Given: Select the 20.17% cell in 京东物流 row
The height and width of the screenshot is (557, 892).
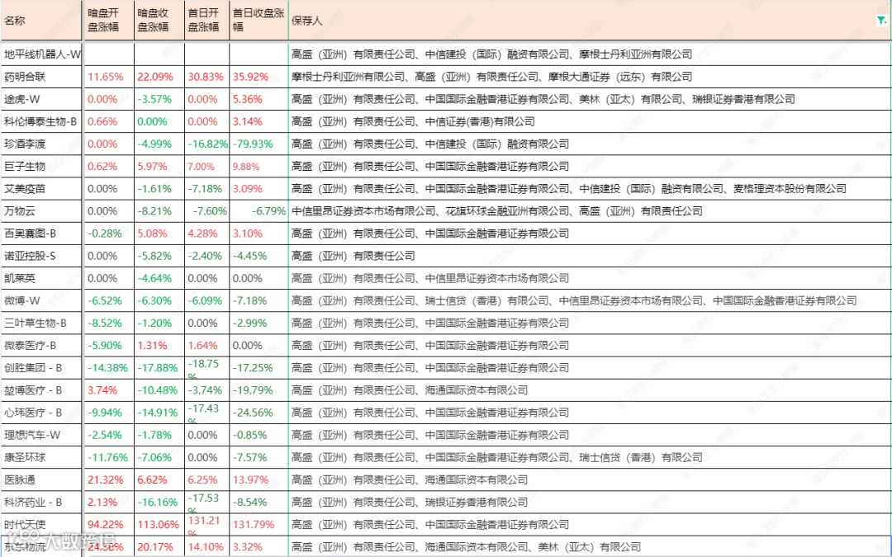Looking at the screenshot, I should (x=159, y=547).
